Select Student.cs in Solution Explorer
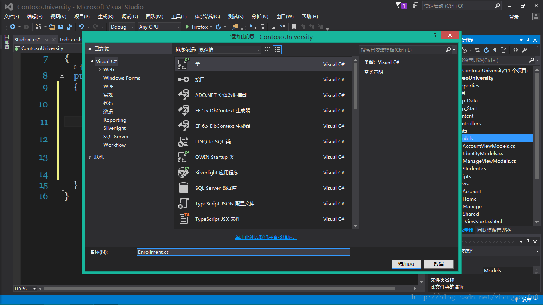Viewport: 543px width, 305px height. pos(474,169)
